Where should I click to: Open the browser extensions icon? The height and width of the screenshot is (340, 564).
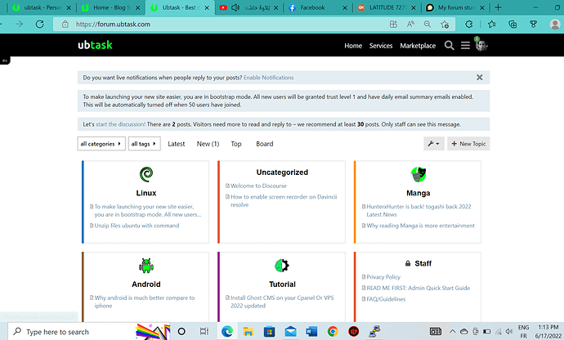[468, 24]
